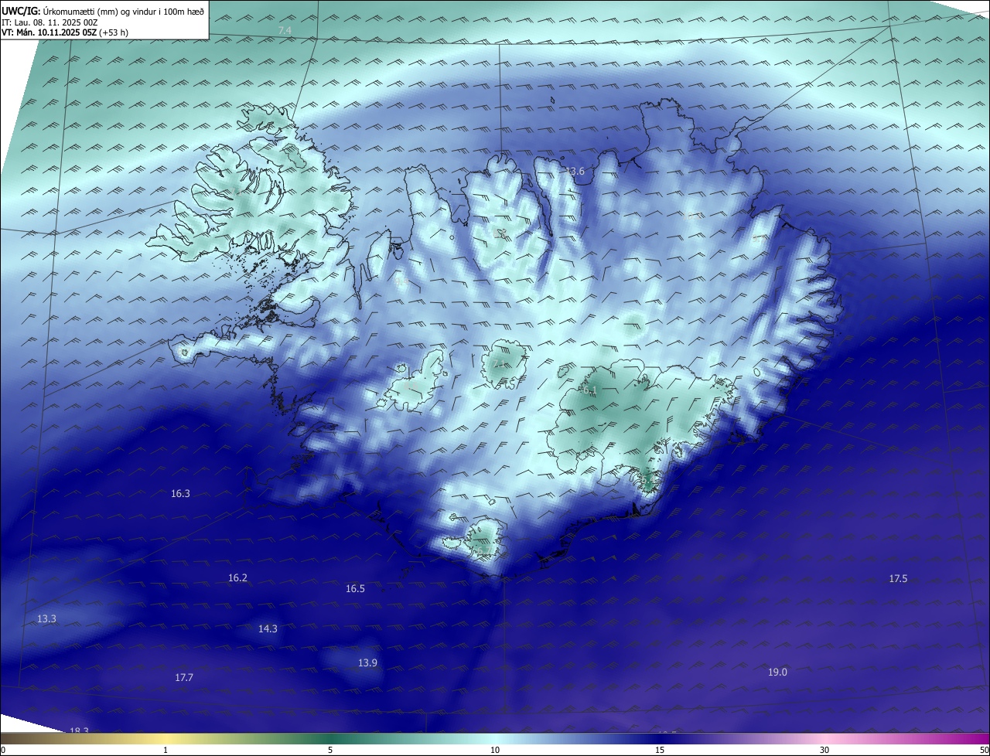The height and width of the screenshot is (756, 990).
Task: Click the 17.5 value over the southeast sea
Action: 898,579
